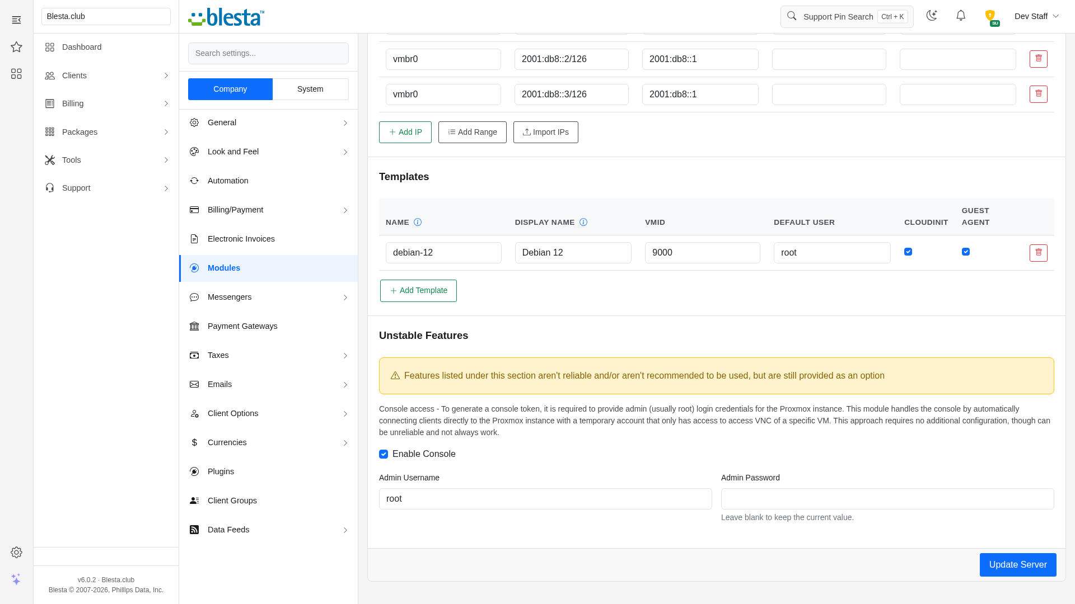This screenshot has height=604, width=1075.
Task: Uncheck Guest Agent for debian-12 template
Action: 966,252
